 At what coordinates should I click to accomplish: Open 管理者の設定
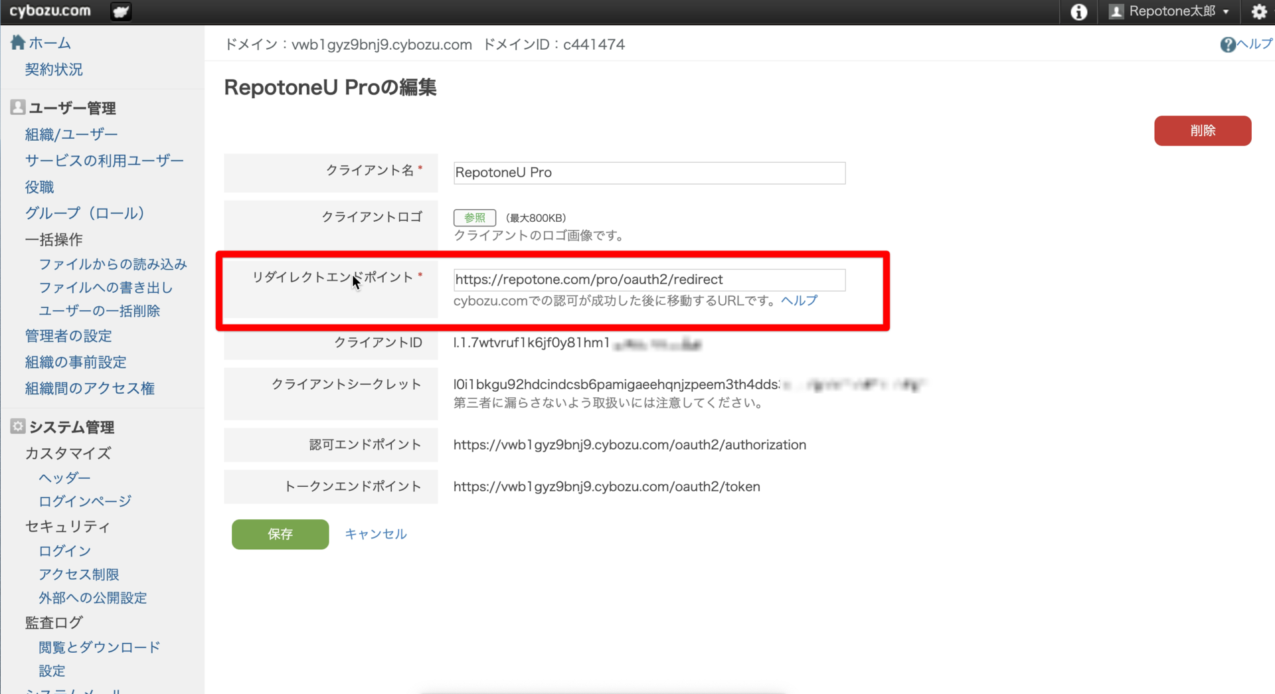tap(68, 335)
